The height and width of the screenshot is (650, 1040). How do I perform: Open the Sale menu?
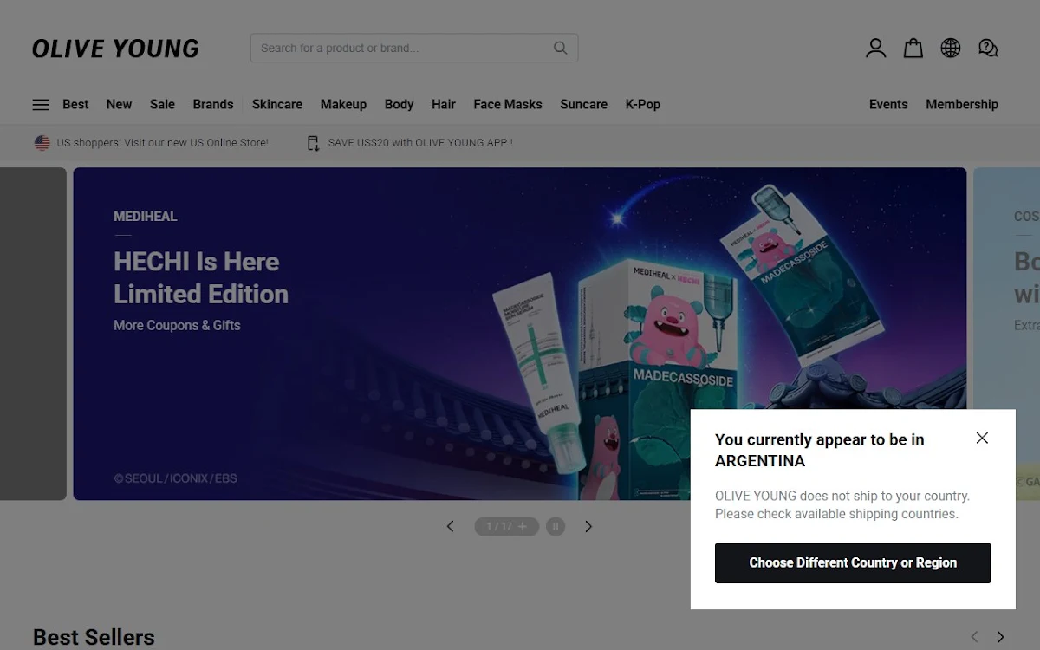point(162,104)
